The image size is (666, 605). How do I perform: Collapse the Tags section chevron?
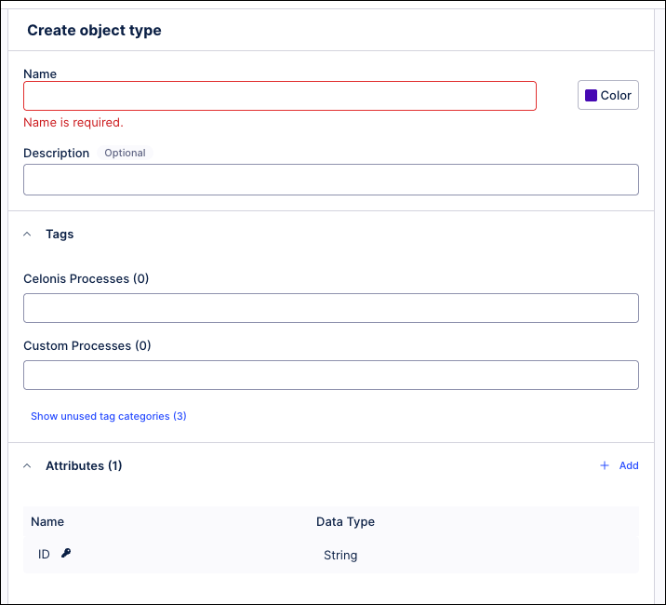pyautogui.click(x=27, y=235)
